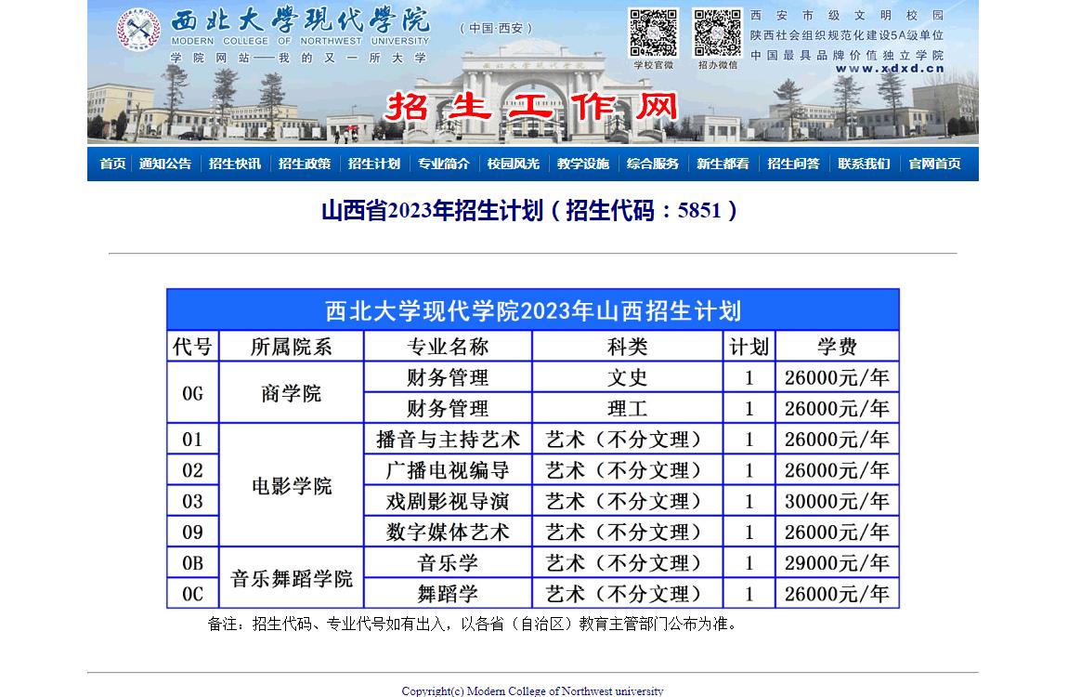
Task: Click the 学费 column header
Action: pos(837,347)
